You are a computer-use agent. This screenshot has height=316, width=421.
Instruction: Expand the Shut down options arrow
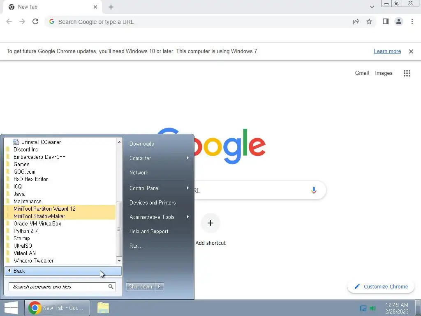[159, 287]
